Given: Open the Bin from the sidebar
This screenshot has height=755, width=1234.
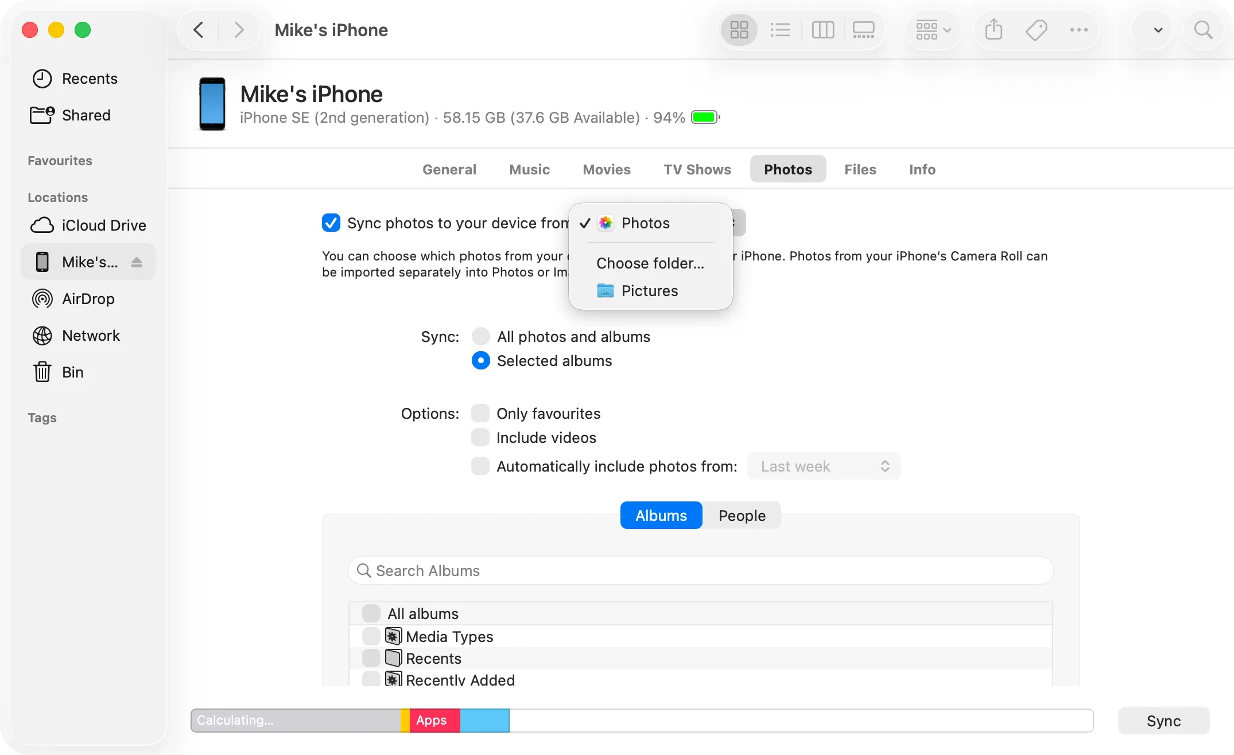Looking at the screenshot, I should click(73, 372).
